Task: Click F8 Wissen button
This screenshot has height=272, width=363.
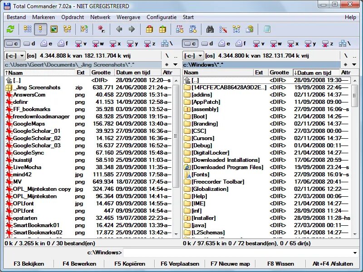Action: (280, 264)
